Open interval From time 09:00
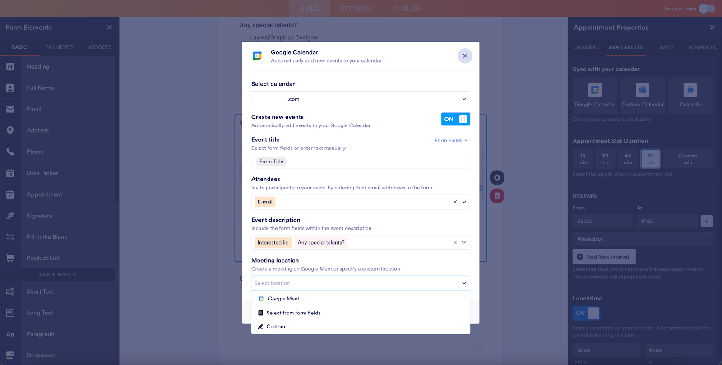 pyautogui.click(x=602, y=222)
